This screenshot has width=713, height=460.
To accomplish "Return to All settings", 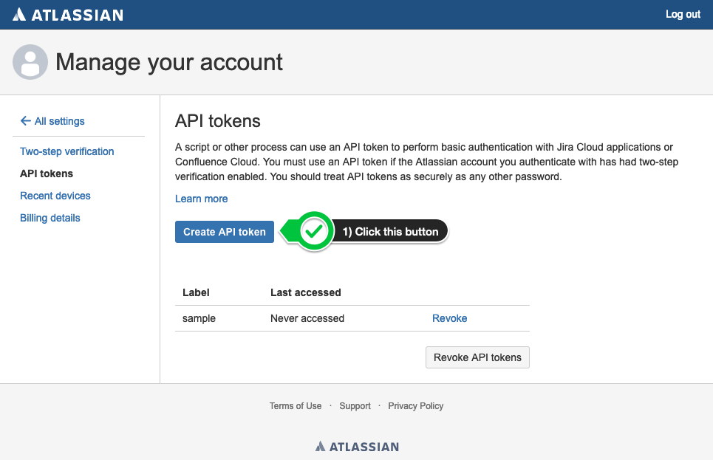I will pos(60,121).
